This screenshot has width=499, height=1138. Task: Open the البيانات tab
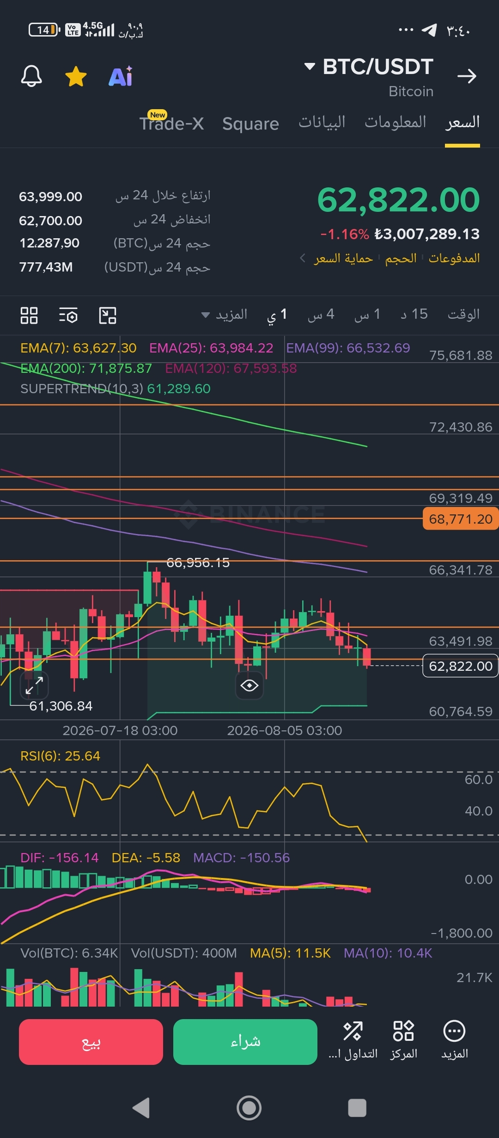tap(322, 122)
